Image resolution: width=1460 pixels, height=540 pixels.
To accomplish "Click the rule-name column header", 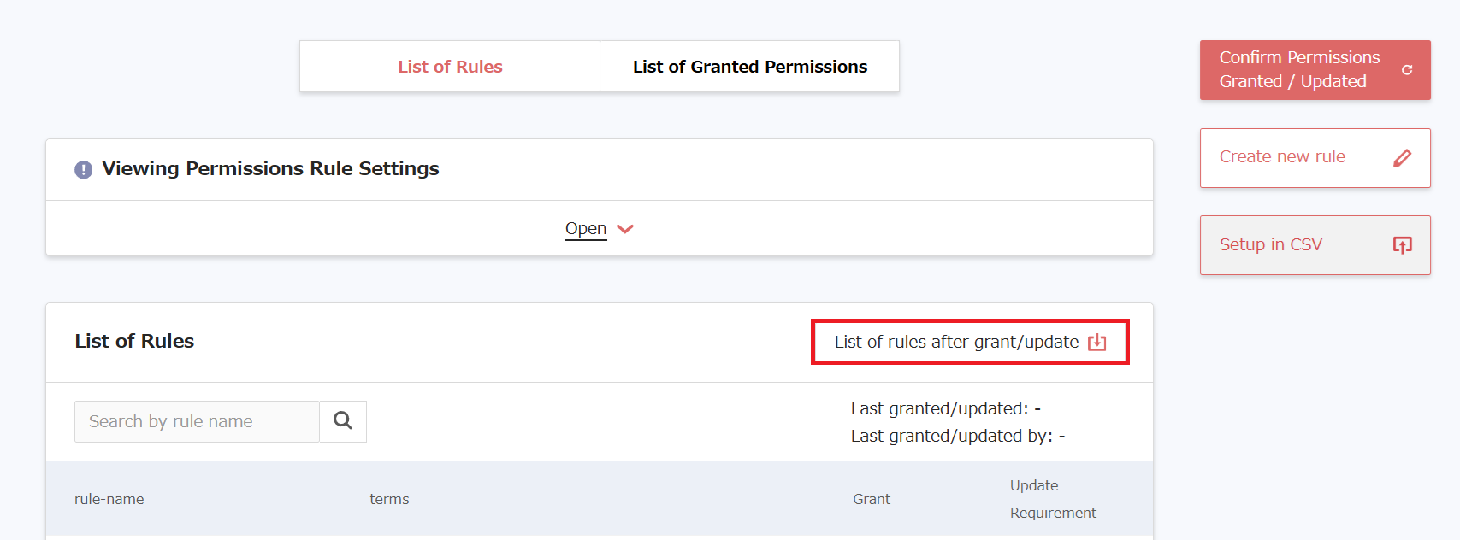I will pyautogui.click(x=109, y=499).
